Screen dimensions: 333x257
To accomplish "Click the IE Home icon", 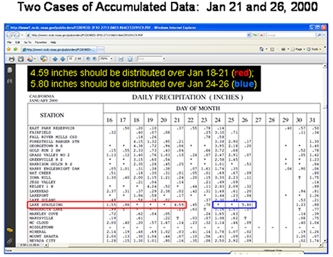I will point(261,49).
